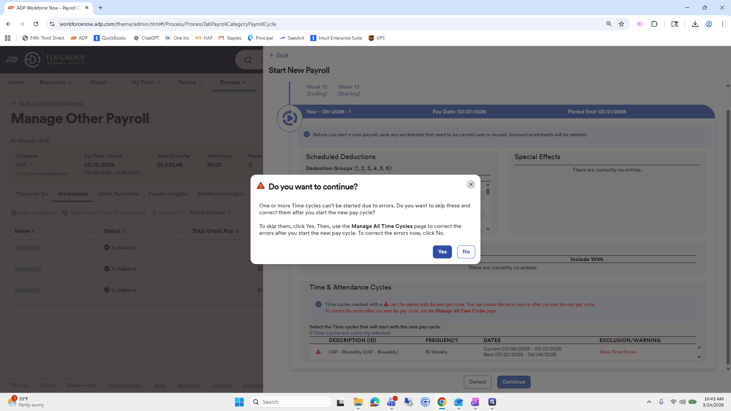Open Chrome downloads icon

click(695, 24)
